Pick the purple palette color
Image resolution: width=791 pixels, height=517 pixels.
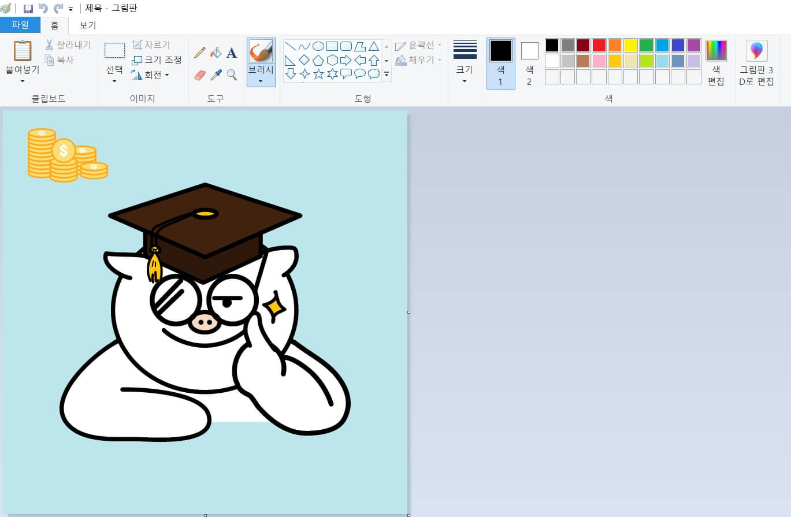tap(694, 46)
